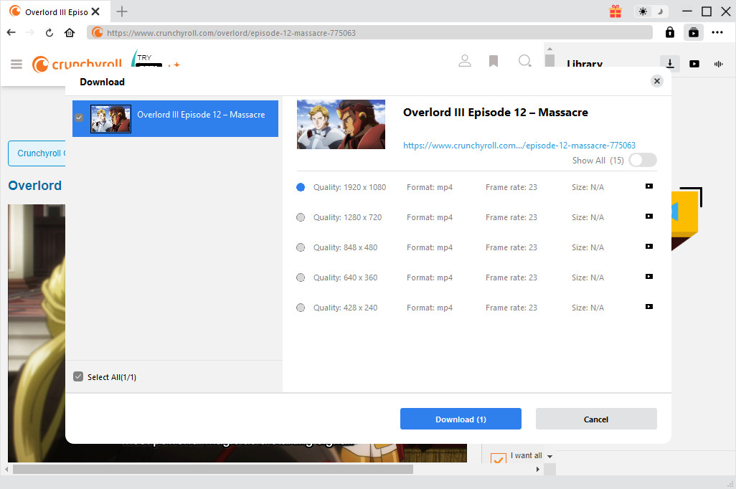Toggle the Show All (15) switch
Screen dimensions: 736x489
(x=642, y=159)
